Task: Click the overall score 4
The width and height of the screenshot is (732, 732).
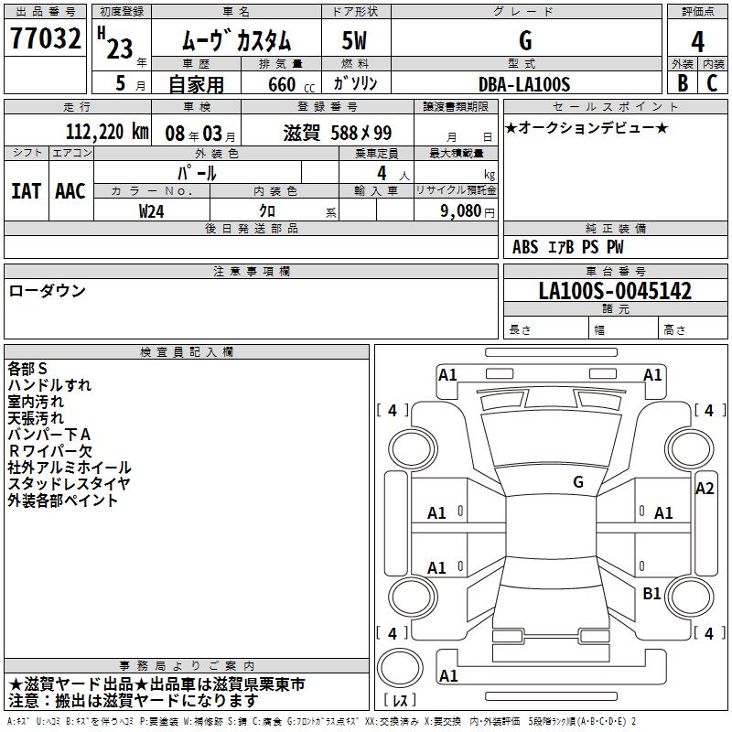Action: click(x=697, y=41)
